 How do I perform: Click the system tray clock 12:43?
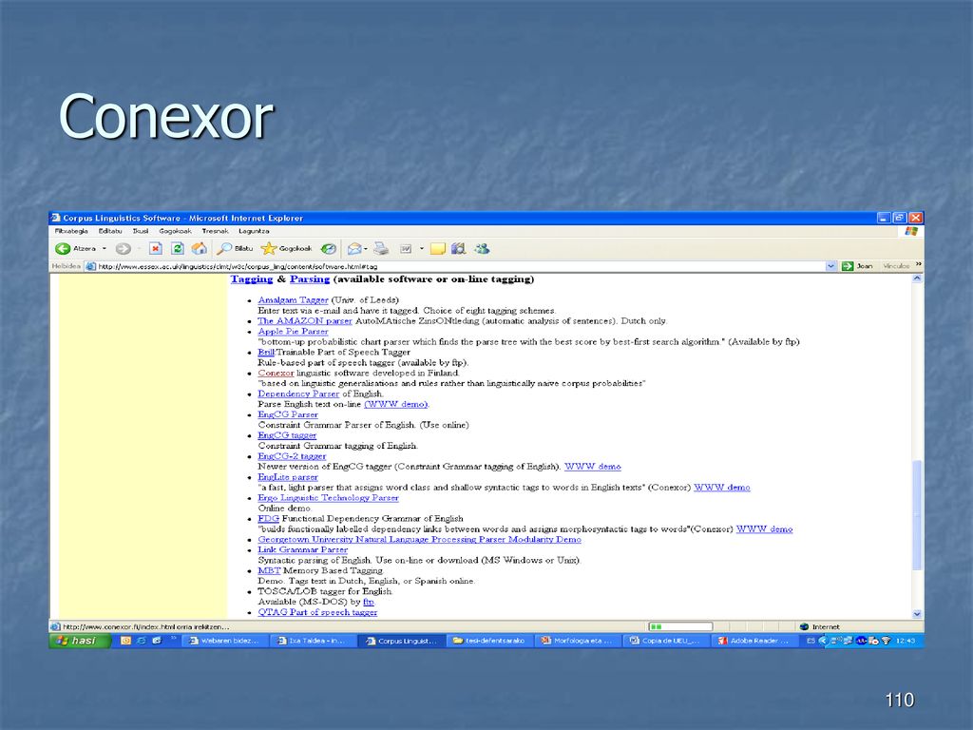point(906,641)
